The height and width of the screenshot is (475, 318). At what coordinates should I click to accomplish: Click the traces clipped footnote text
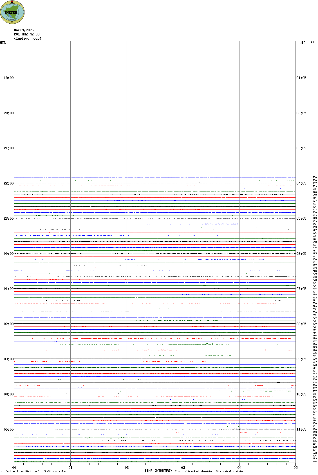pos(210,471)
